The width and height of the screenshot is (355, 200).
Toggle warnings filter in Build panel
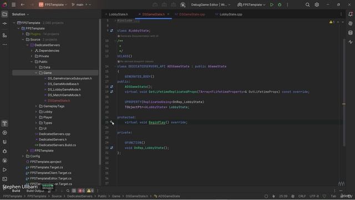(x=90, y=191)
